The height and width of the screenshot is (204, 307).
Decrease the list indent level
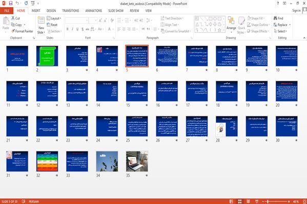pos(136,20)
